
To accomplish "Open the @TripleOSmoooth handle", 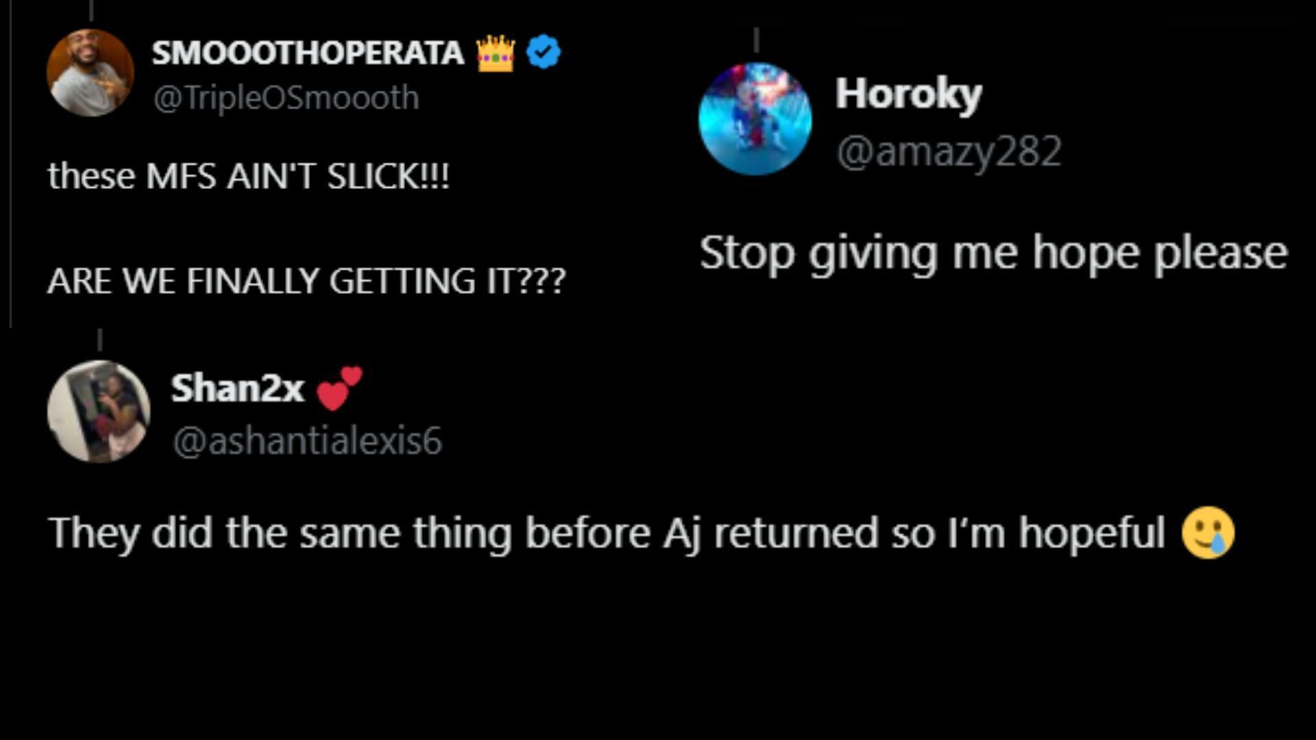I will 286,97.
